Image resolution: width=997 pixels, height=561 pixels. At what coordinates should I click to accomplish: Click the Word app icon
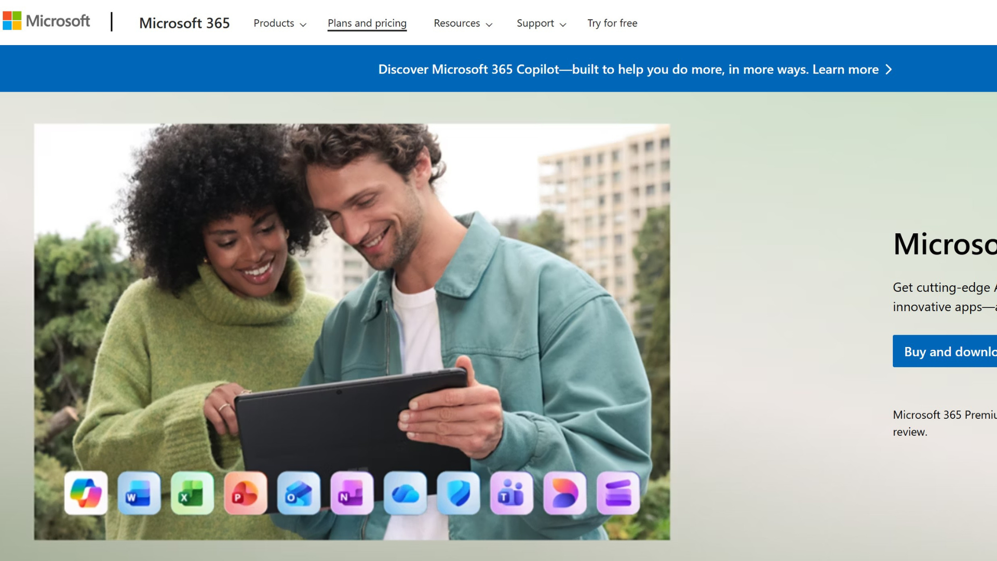[x=139, y=493]
